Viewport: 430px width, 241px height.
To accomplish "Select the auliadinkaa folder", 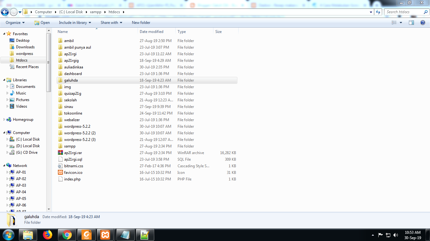I will pyautogui.click(x=147, y=67).
